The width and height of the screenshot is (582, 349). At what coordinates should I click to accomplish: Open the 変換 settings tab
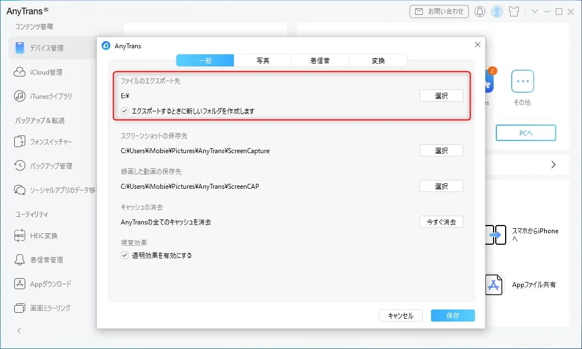point(378,60)
